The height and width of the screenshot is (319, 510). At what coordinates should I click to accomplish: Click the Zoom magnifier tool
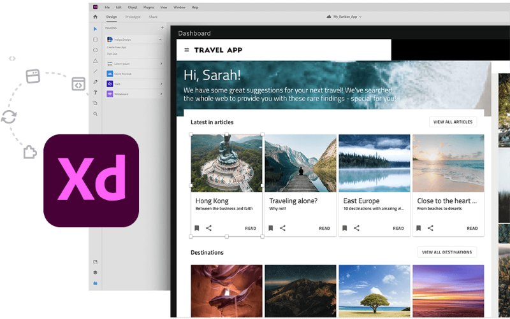tap(95, 114)
